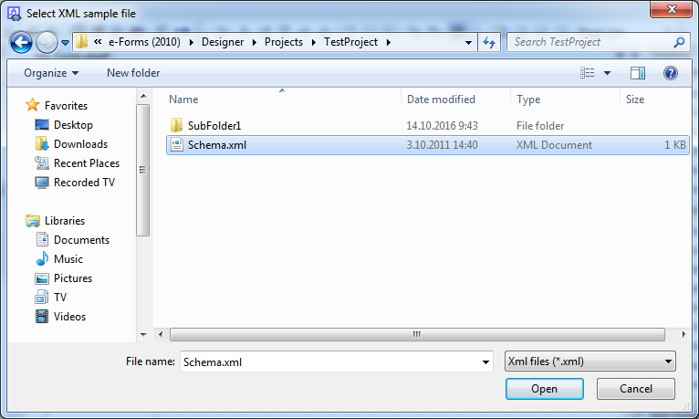
Task: Click the Music note icon
Action: coord(42,258)
